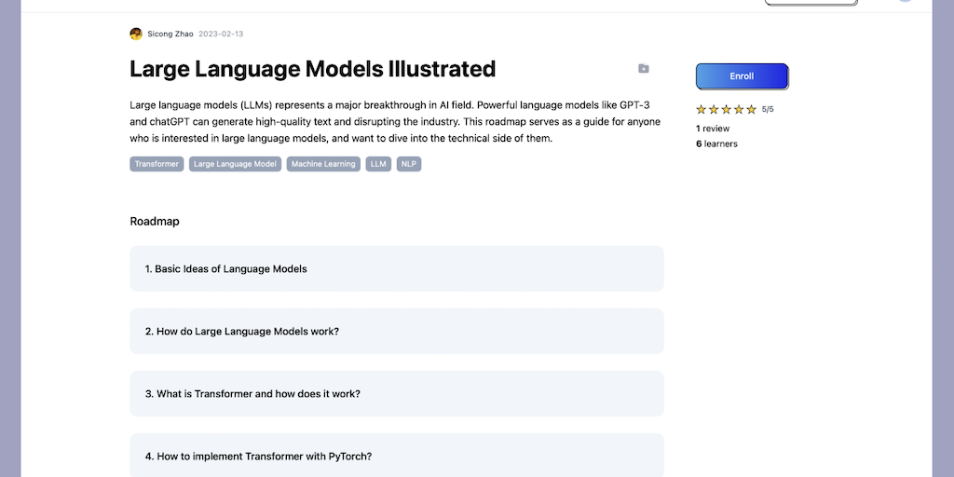Click the first rating star
Viewport: 954px width, 477px height.
pyautogui.click(x=702, y=109)
